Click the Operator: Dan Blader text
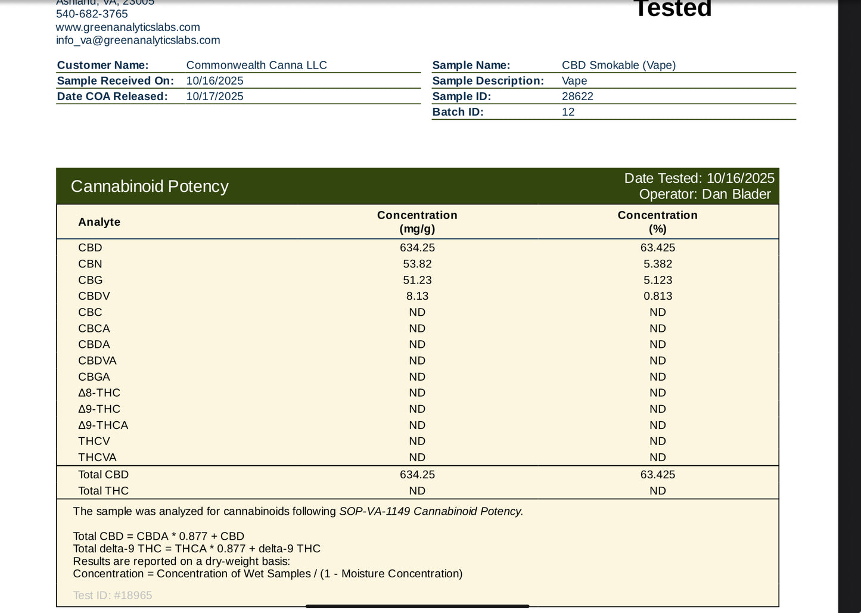This screenshot has width=861, height=613. click(x=704, y=194)
